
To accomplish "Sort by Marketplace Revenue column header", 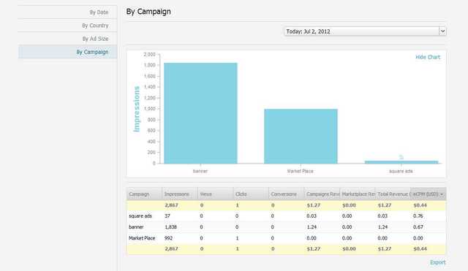I will [x=358, y=194].
